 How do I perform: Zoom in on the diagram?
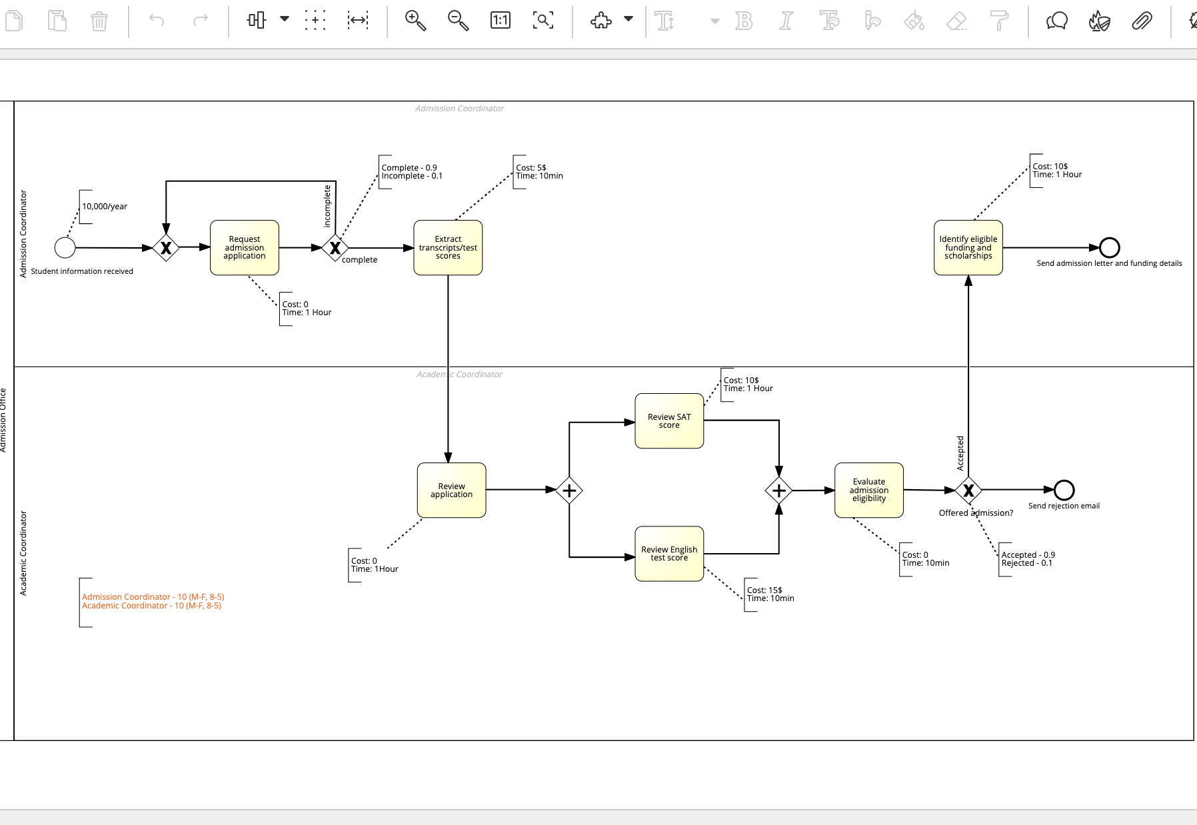(x=416, y=21)
